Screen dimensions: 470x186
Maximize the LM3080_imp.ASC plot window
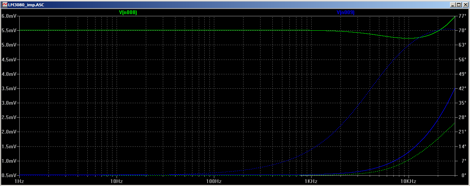[459, 5]
